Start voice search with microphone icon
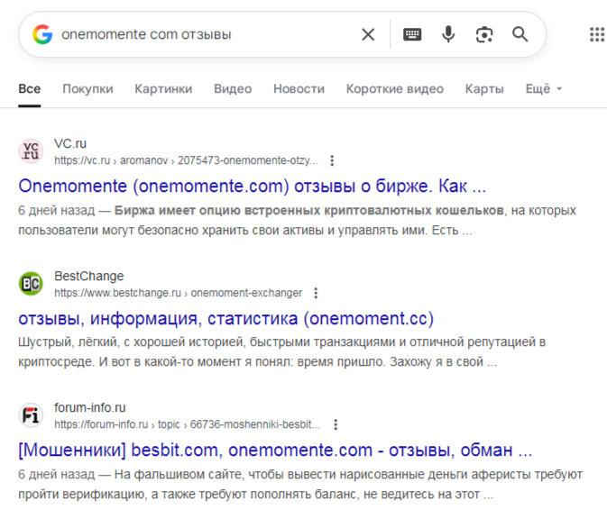Image resolution: width=607 pixels, height=519 pixels. [448, 34]
